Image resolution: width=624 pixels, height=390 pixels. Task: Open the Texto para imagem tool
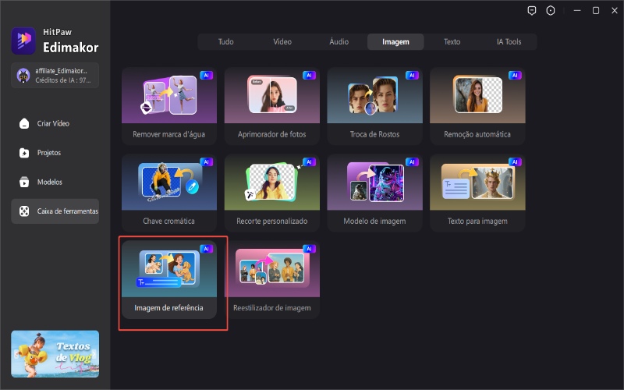click(477, 193)
